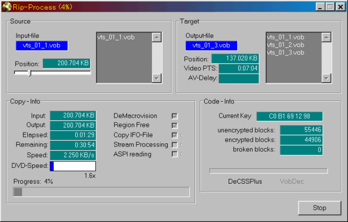Toggle the DeMacrovision checkbox
Image resolution: width=348 pixels, height=222 pixels.
coord(174,116)
